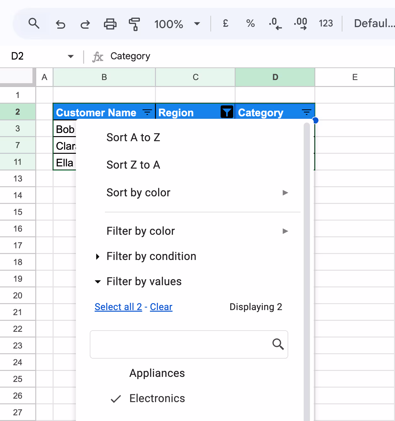The image size is (395, 421).
Task: Click the Clear link
Action: click(161, 307)
